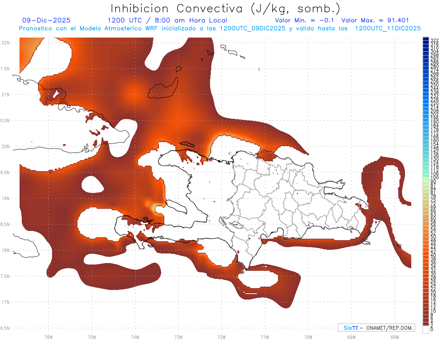Pick the white swatch ending the color bar

tap(426, 329)
